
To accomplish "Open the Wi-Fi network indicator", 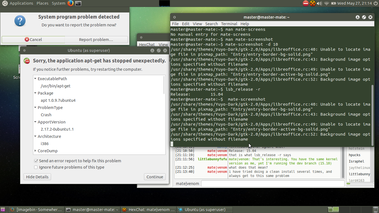I will [327, 3].
